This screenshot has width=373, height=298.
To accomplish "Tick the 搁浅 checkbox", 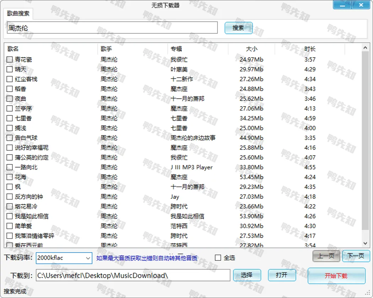I will click(x=10, y=128).
